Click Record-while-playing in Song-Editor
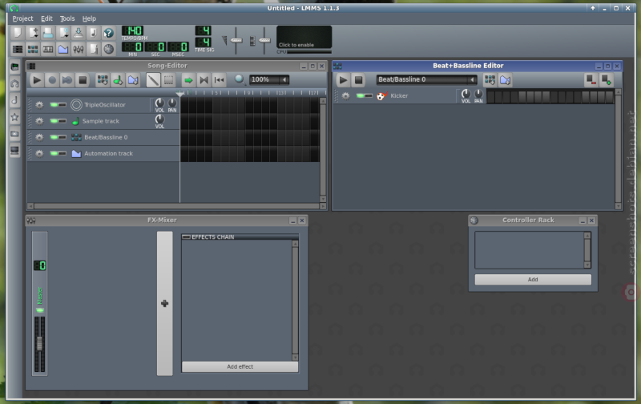This screenshot has width=641, height=404. click(67, 80)
